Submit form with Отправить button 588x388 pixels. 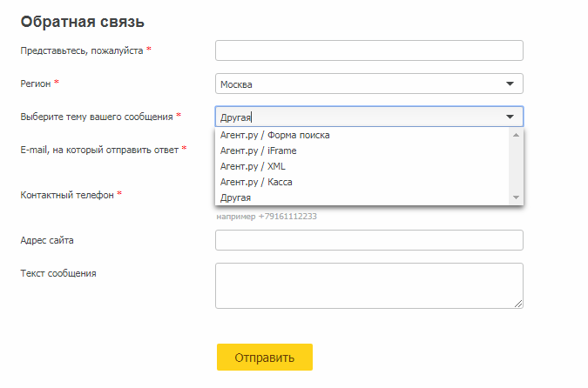(265, 358)
